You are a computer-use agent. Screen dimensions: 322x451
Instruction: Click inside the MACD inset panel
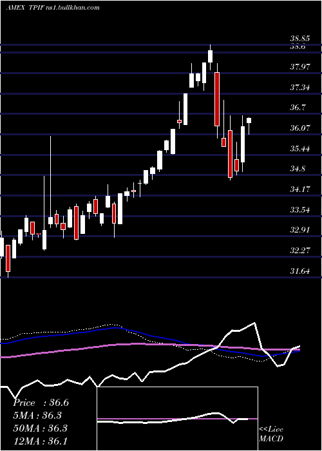coord(177,419)
